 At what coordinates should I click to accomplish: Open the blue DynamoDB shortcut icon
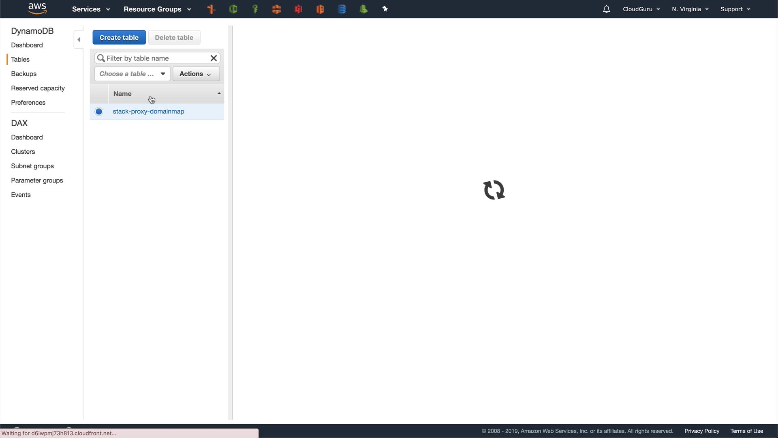click(342, 9)
